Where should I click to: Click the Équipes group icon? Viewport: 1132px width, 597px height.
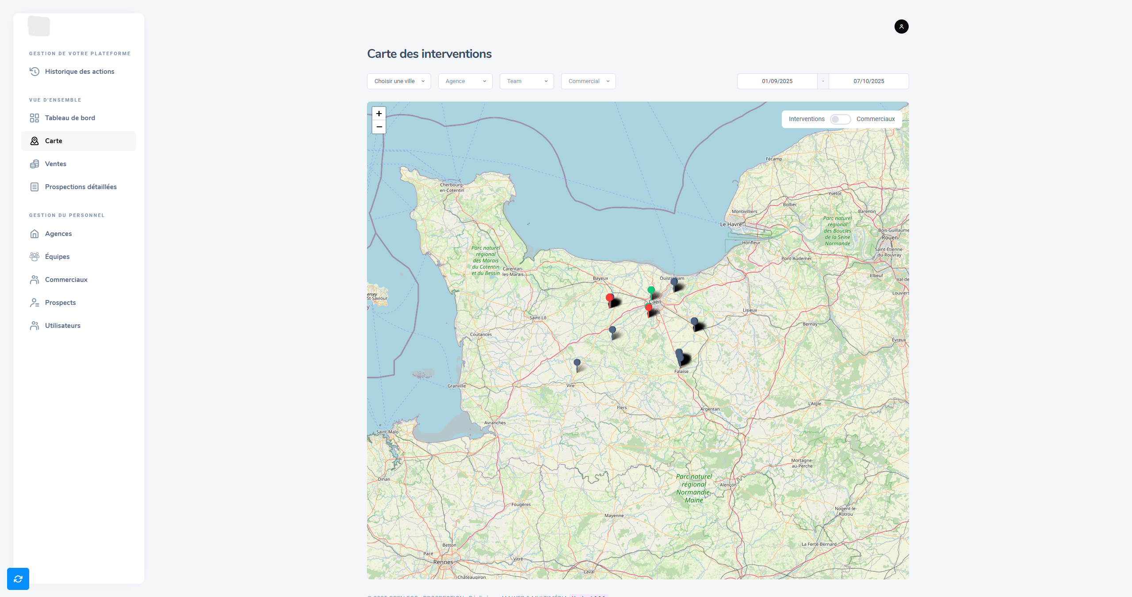[34, 257]
